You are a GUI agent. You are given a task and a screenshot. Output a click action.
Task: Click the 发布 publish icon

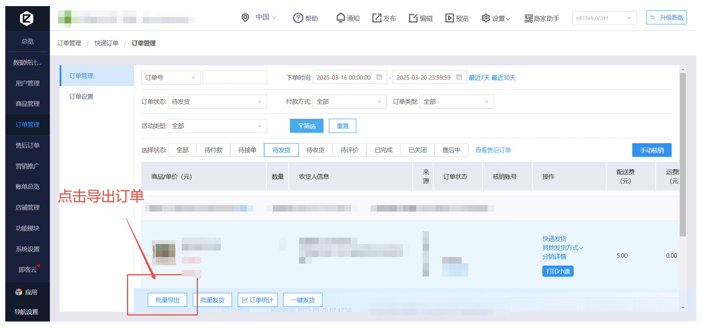point(377,18)
